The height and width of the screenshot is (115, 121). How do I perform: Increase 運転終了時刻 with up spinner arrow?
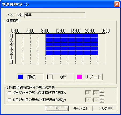point(102,92)
